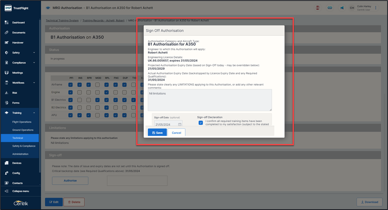Select Technical under Training
The image size is (388, 210).
(x=20, y=138)
